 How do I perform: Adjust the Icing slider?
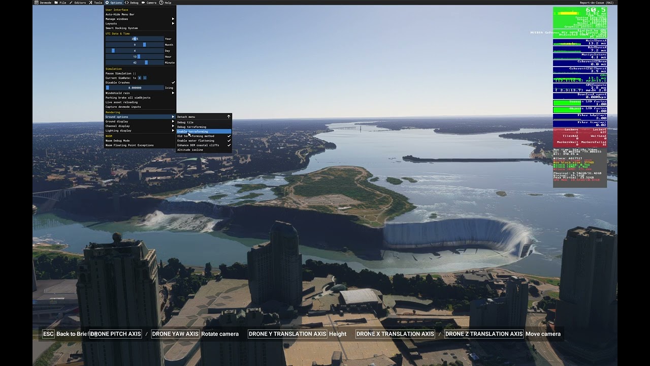point(135,87)
